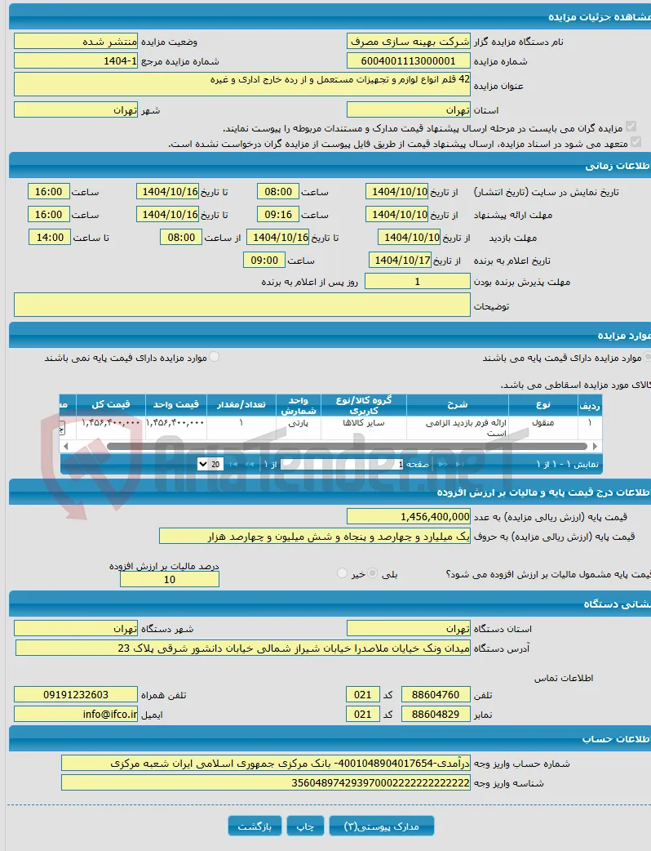Select the 'خیر' VAT radio button

point(342,573)
